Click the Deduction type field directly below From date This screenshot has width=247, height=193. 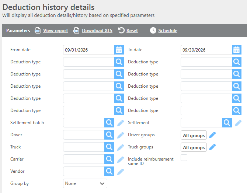[x=89, y=62]
